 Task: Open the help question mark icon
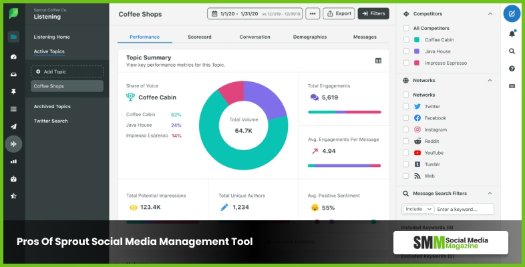[512, 68]
